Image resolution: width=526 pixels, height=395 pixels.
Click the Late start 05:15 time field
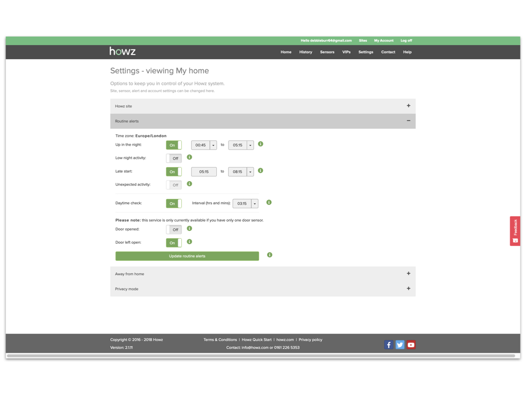pos(204,172)
